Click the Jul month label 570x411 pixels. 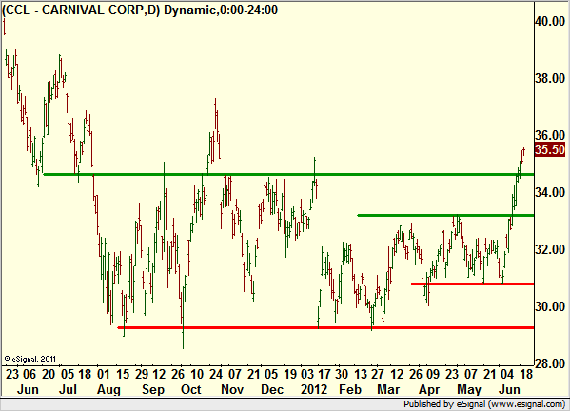click(x=68, y=389)
